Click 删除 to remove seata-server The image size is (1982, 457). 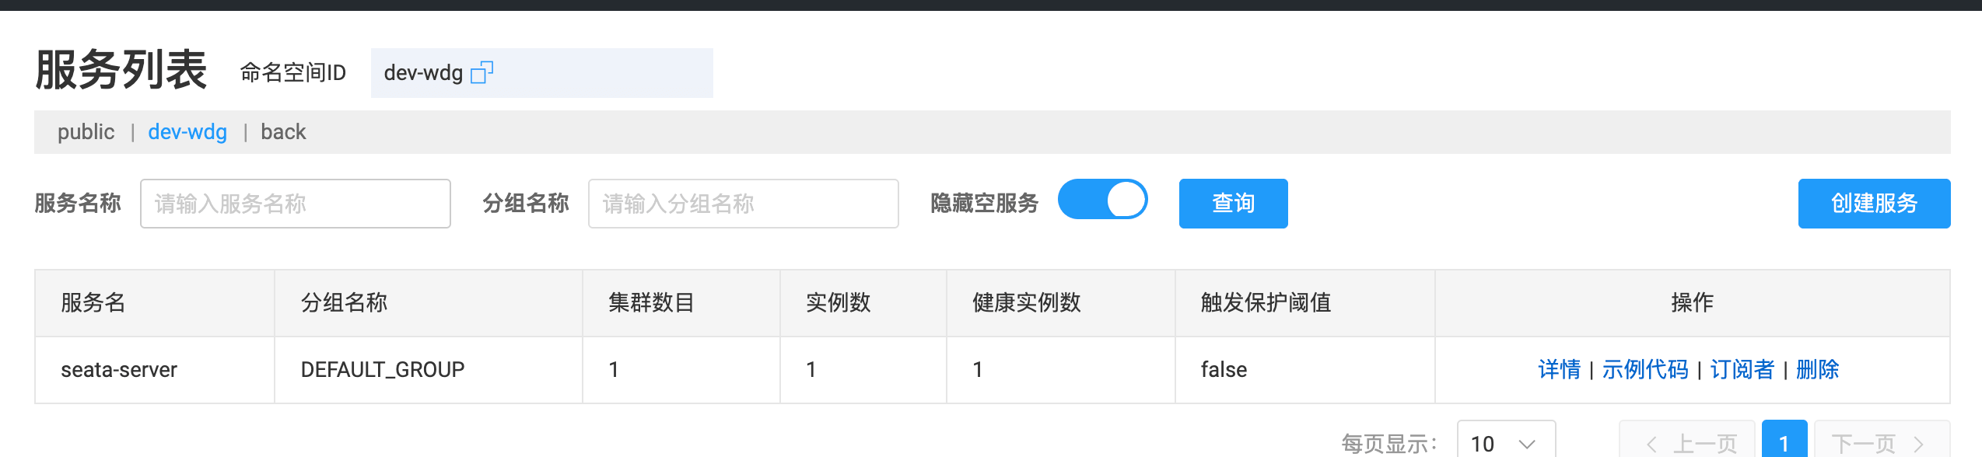[1819, 369]
